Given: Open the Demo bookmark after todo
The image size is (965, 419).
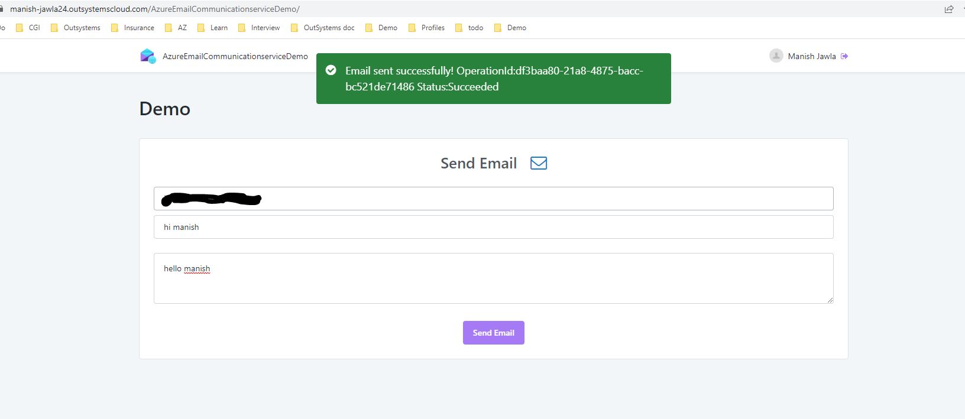Looking at the screenshot, I should coord(510,28).
